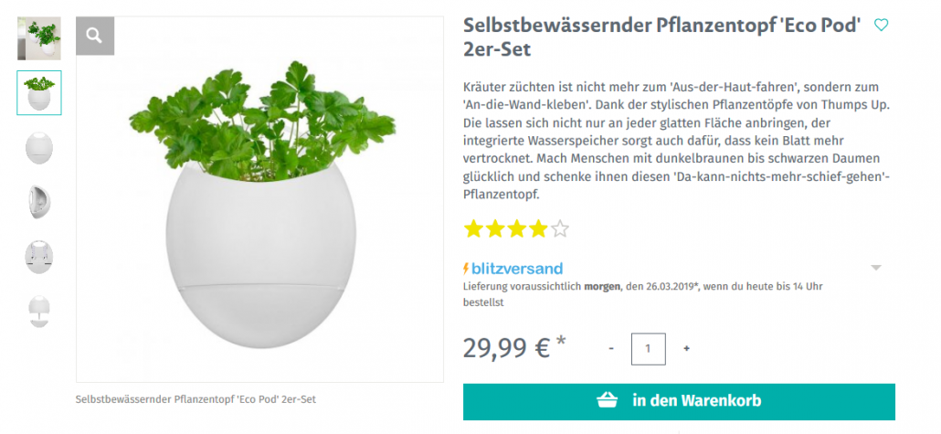Click the magnifier zoom icon on the image
This screenshot has width=941, height=434.
click(95, 36)
